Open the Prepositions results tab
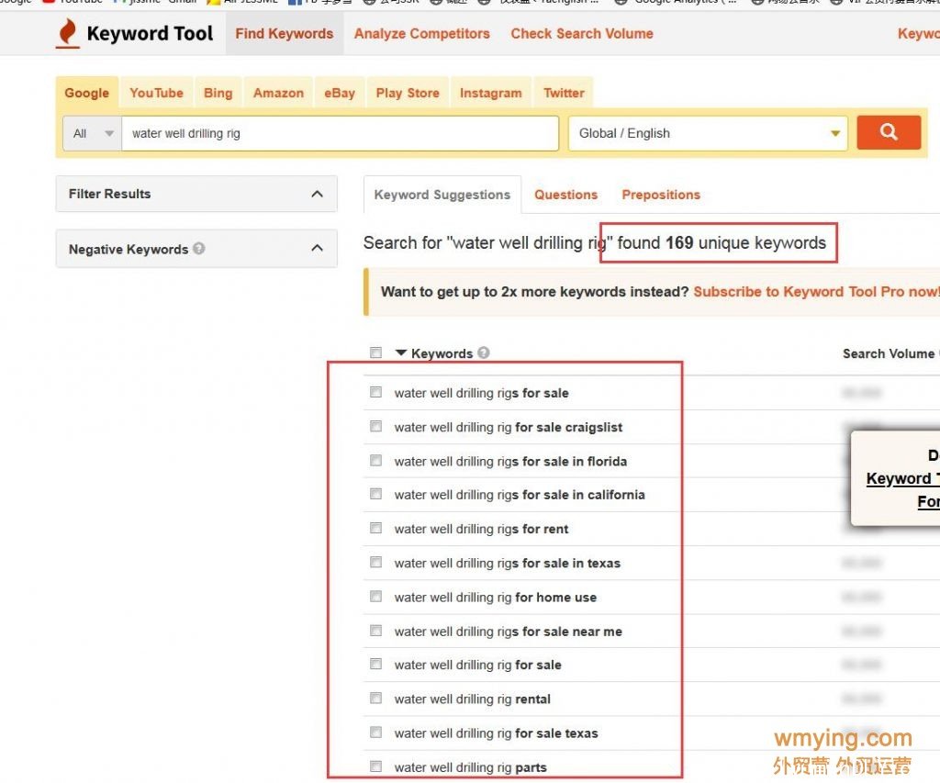 [x=661, y=195]
